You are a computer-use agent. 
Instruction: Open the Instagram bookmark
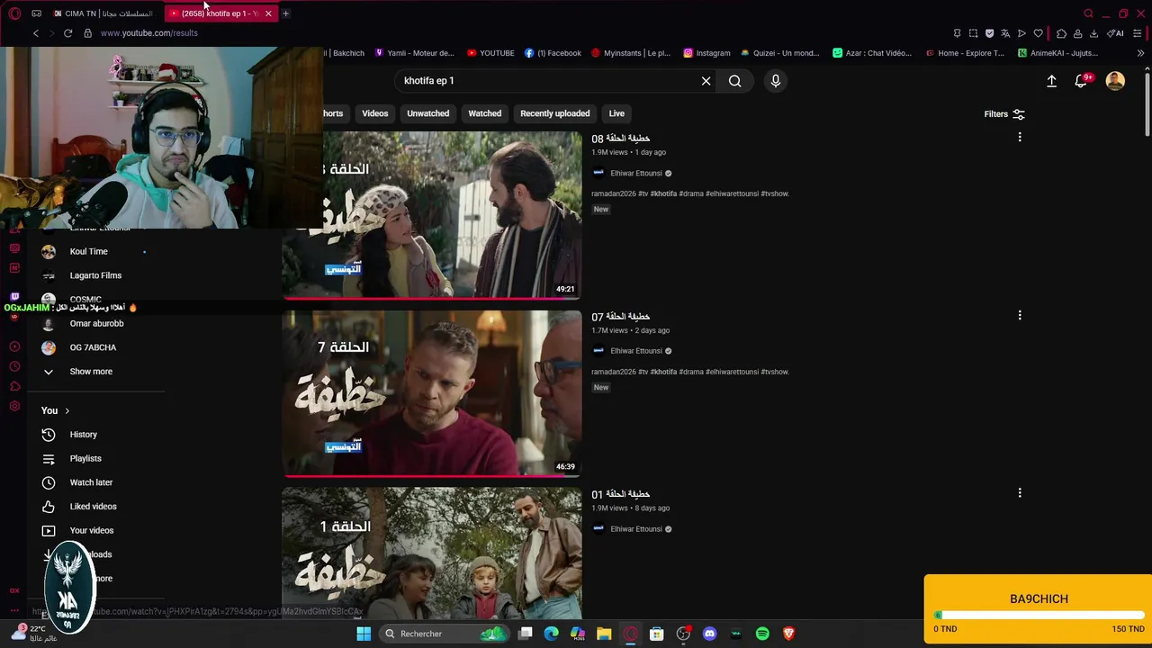click(706, 53)
